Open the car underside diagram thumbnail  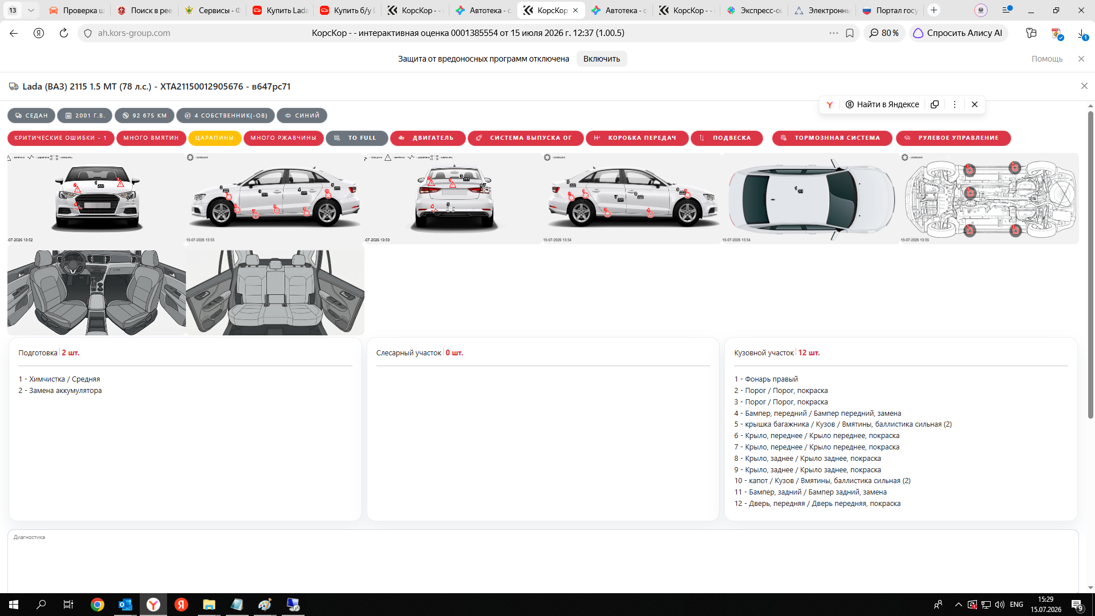pos(989,198)
